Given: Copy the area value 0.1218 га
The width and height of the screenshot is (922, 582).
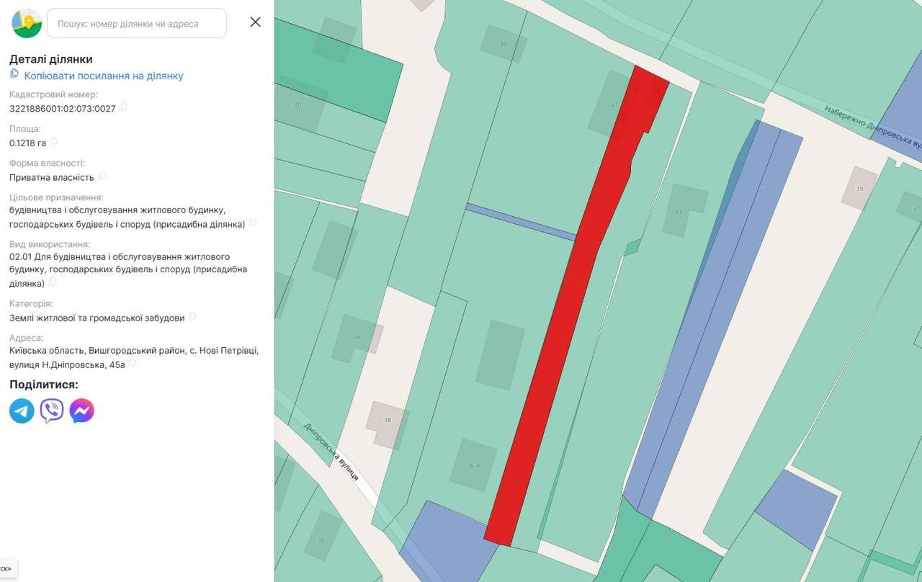Looking at the screenshot, I should 53,142.
